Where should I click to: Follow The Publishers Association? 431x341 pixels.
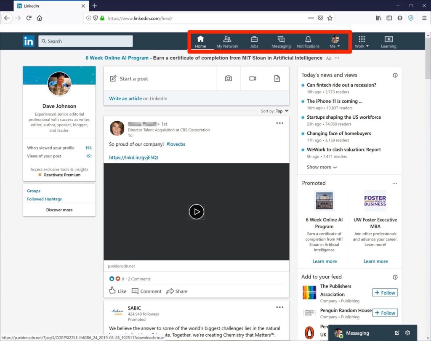[385, 293]
